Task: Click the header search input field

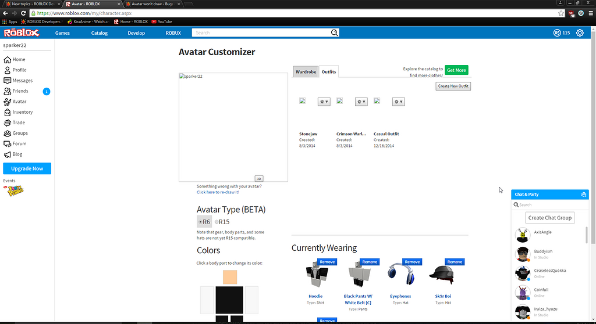Action: (261, 33)
